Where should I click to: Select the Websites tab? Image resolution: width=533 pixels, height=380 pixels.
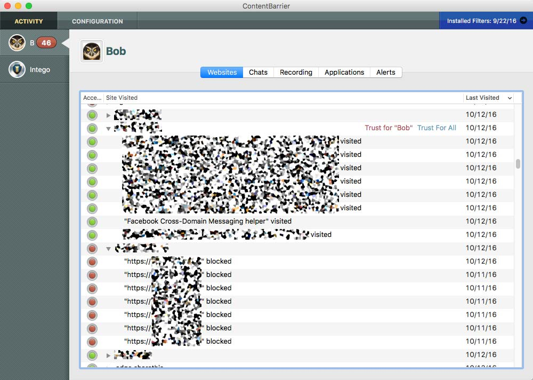click(x=222, y=72)
